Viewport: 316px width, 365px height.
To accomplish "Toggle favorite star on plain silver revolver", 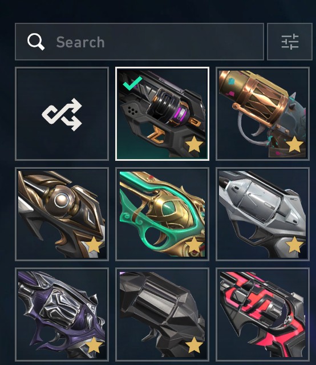I will [294, 245].
